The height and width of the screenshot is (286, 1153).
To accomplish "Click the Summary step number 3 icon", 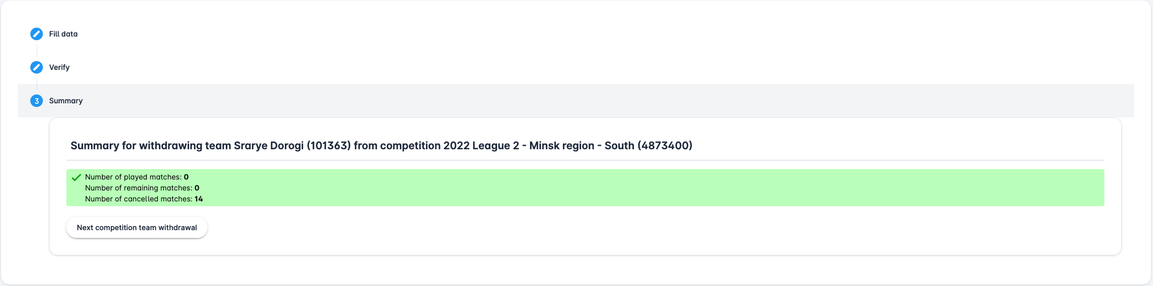I will tap(37, 101).
